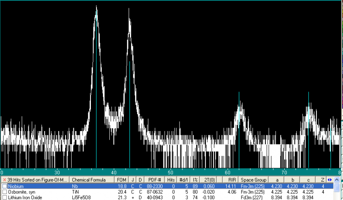Select the 'Osbornite, syn' row name
Image resolution: width=343 pixels, height=200 pixels.
[x=21, y=192]
